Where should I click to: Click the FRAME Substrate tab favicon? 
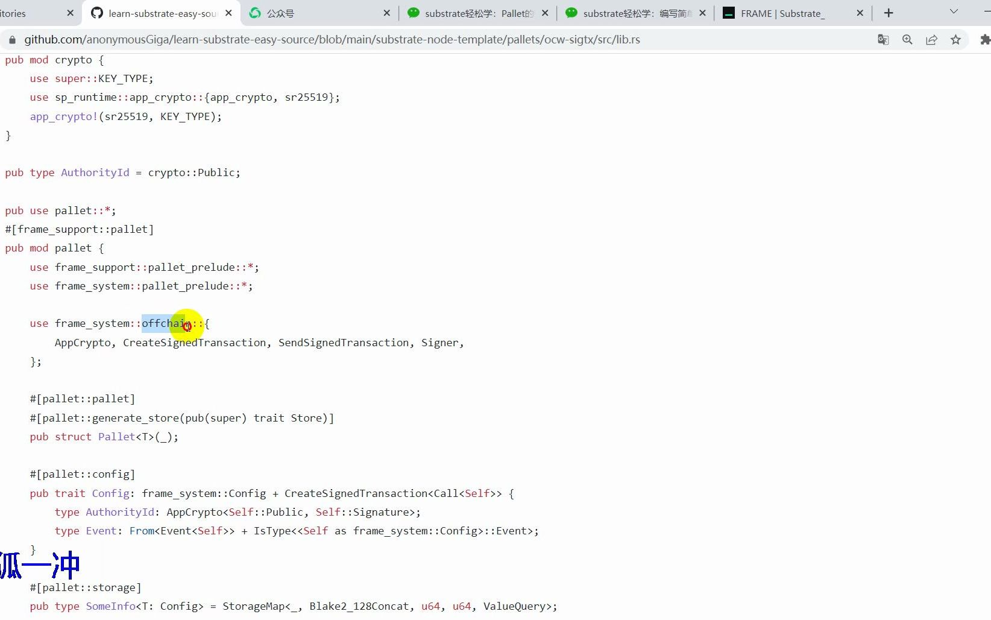tap(729, 13)
